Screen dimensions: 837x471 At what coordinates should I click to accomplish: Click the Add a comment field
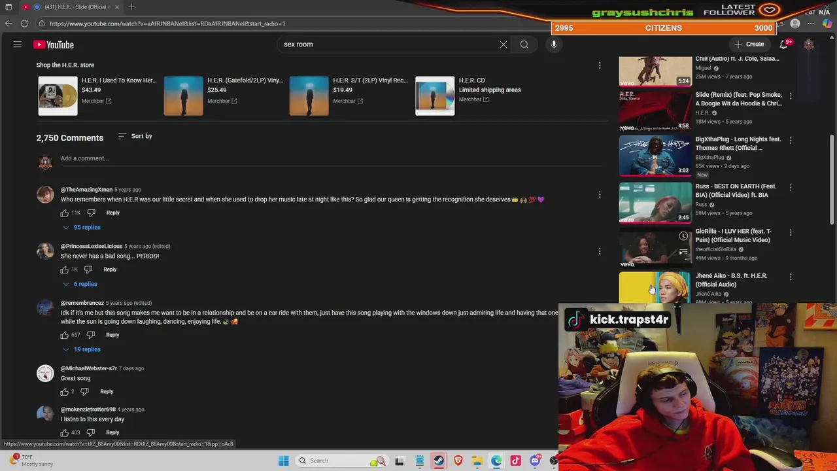(x=330, y=158)
